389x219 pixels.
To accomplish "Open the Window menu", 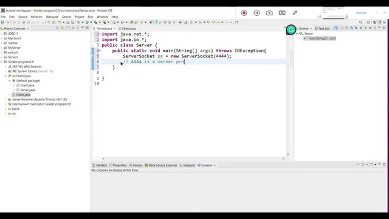I will point(102,17).
